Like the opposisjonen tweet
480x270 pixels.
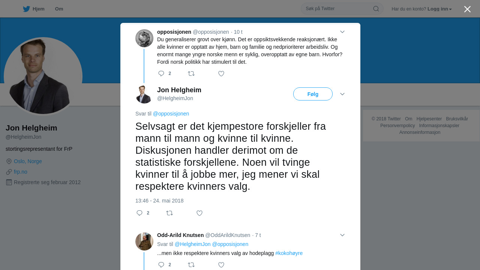pyautogui.click(x=221, y=73)
